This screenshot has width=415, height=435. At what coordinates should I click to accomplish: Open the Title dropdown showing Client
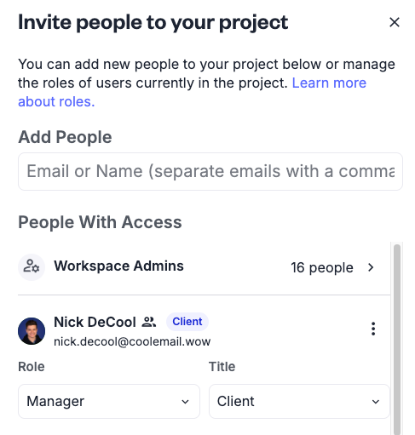coord(299,401)
